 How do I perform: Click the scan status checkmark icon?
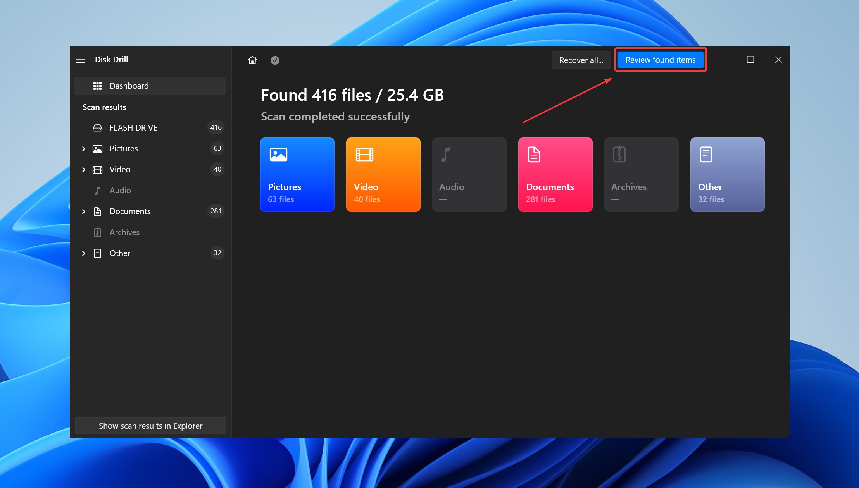[x=275, y=60]
